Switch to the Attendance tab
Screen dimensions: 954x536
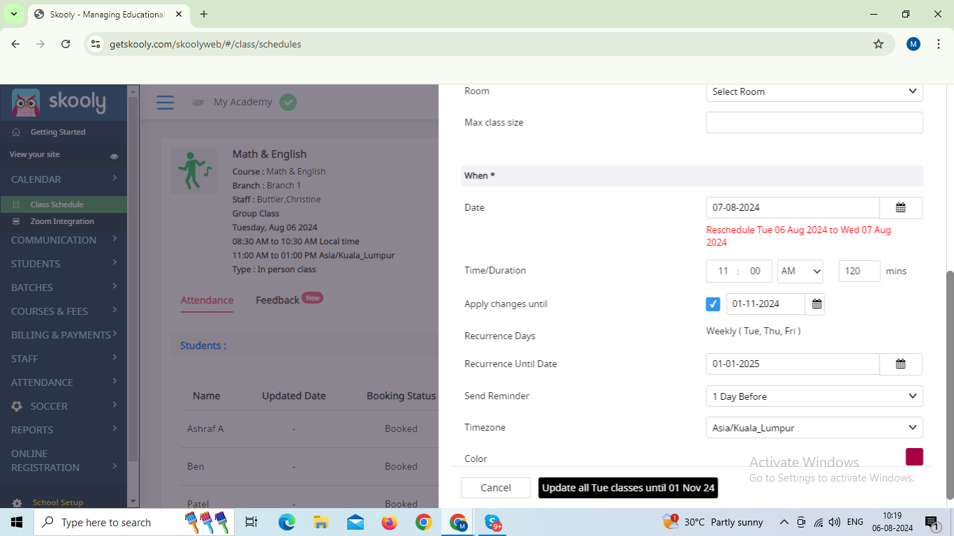click(x=207, y=300)
